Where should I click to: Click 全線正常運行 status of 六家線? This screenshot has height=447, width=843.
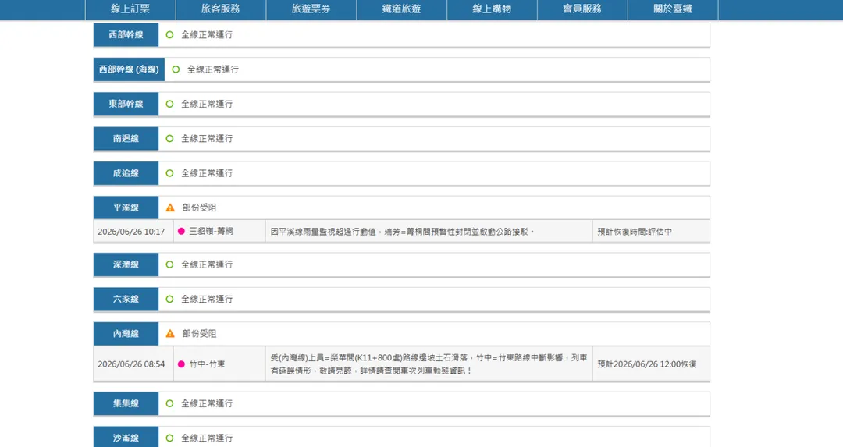click(207, 300)
